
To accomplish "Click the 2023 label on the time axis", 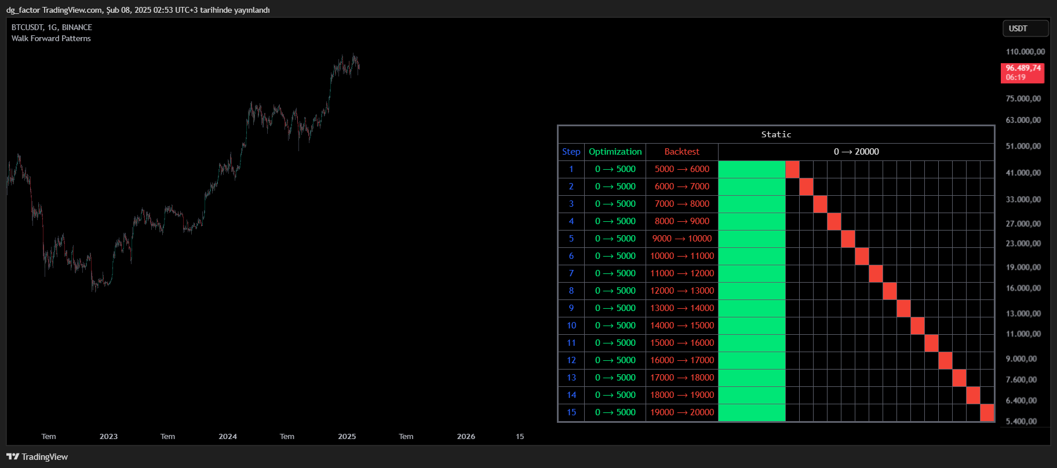I will pyautogui.click(x=108, y=437).
